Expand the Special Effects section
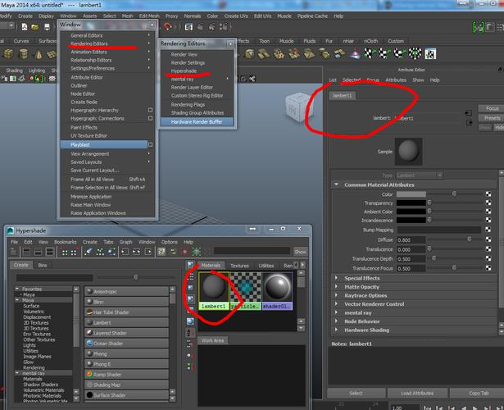The height and width of the screenshot is (410, 504). tap(336, 278)
